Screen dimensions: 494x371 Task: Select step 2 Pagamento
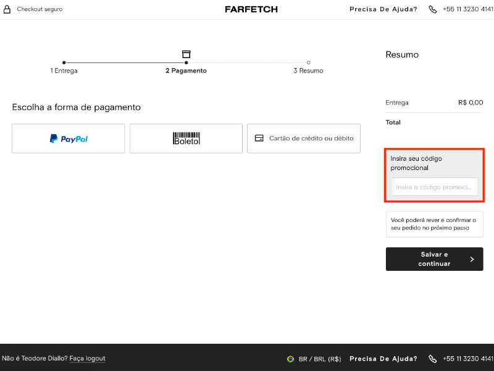[x=186, y=70]
